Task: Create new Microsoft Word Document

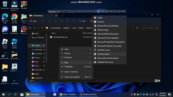Action: tap(109, 34)
